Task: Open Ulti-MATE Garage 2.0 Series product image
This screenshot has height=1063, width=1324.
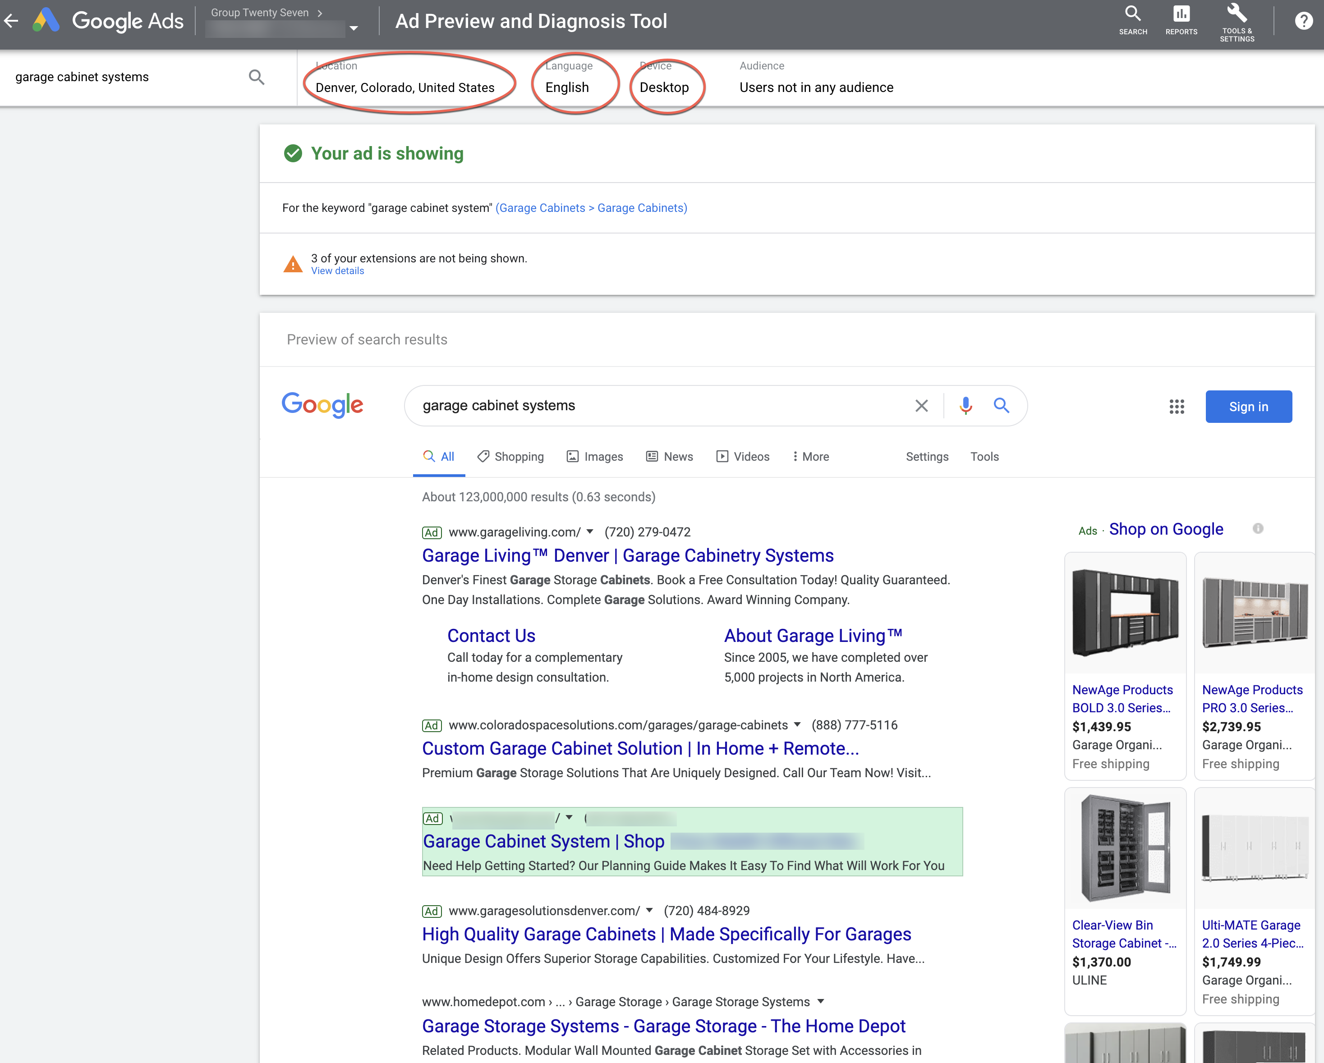Action: pyautogui.click(x=1255, y=848)
